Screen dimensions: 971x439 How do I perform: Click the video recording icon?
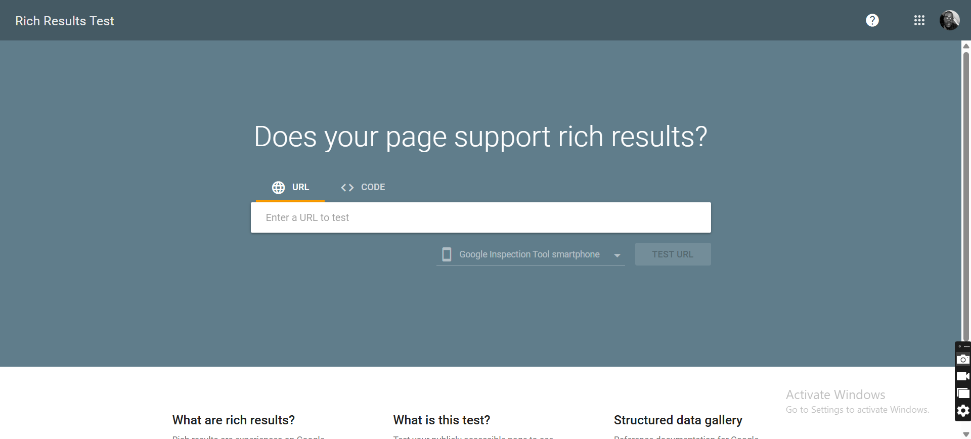[x=963, y=376]
